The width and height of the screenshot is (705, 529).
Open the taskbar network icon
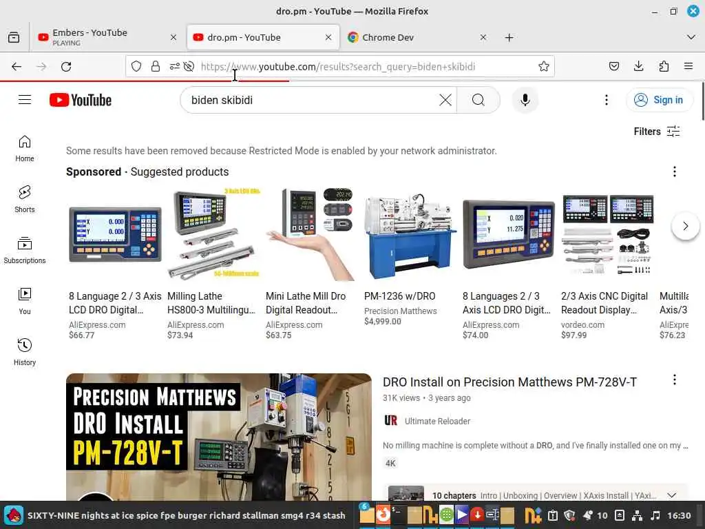tap(637, 515)
